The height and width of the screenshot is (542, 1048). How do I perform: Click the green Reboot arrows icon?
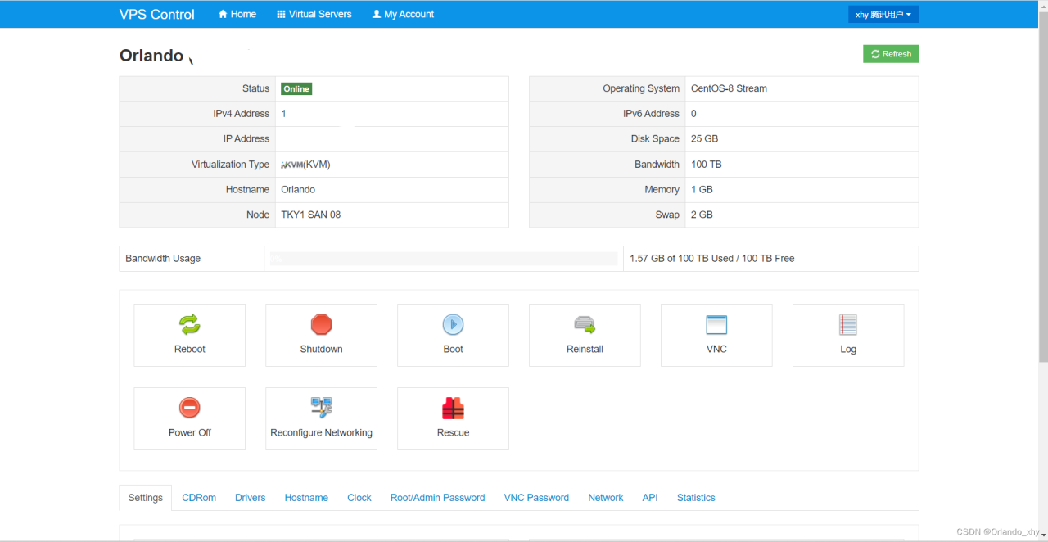[x=189, y=325]
